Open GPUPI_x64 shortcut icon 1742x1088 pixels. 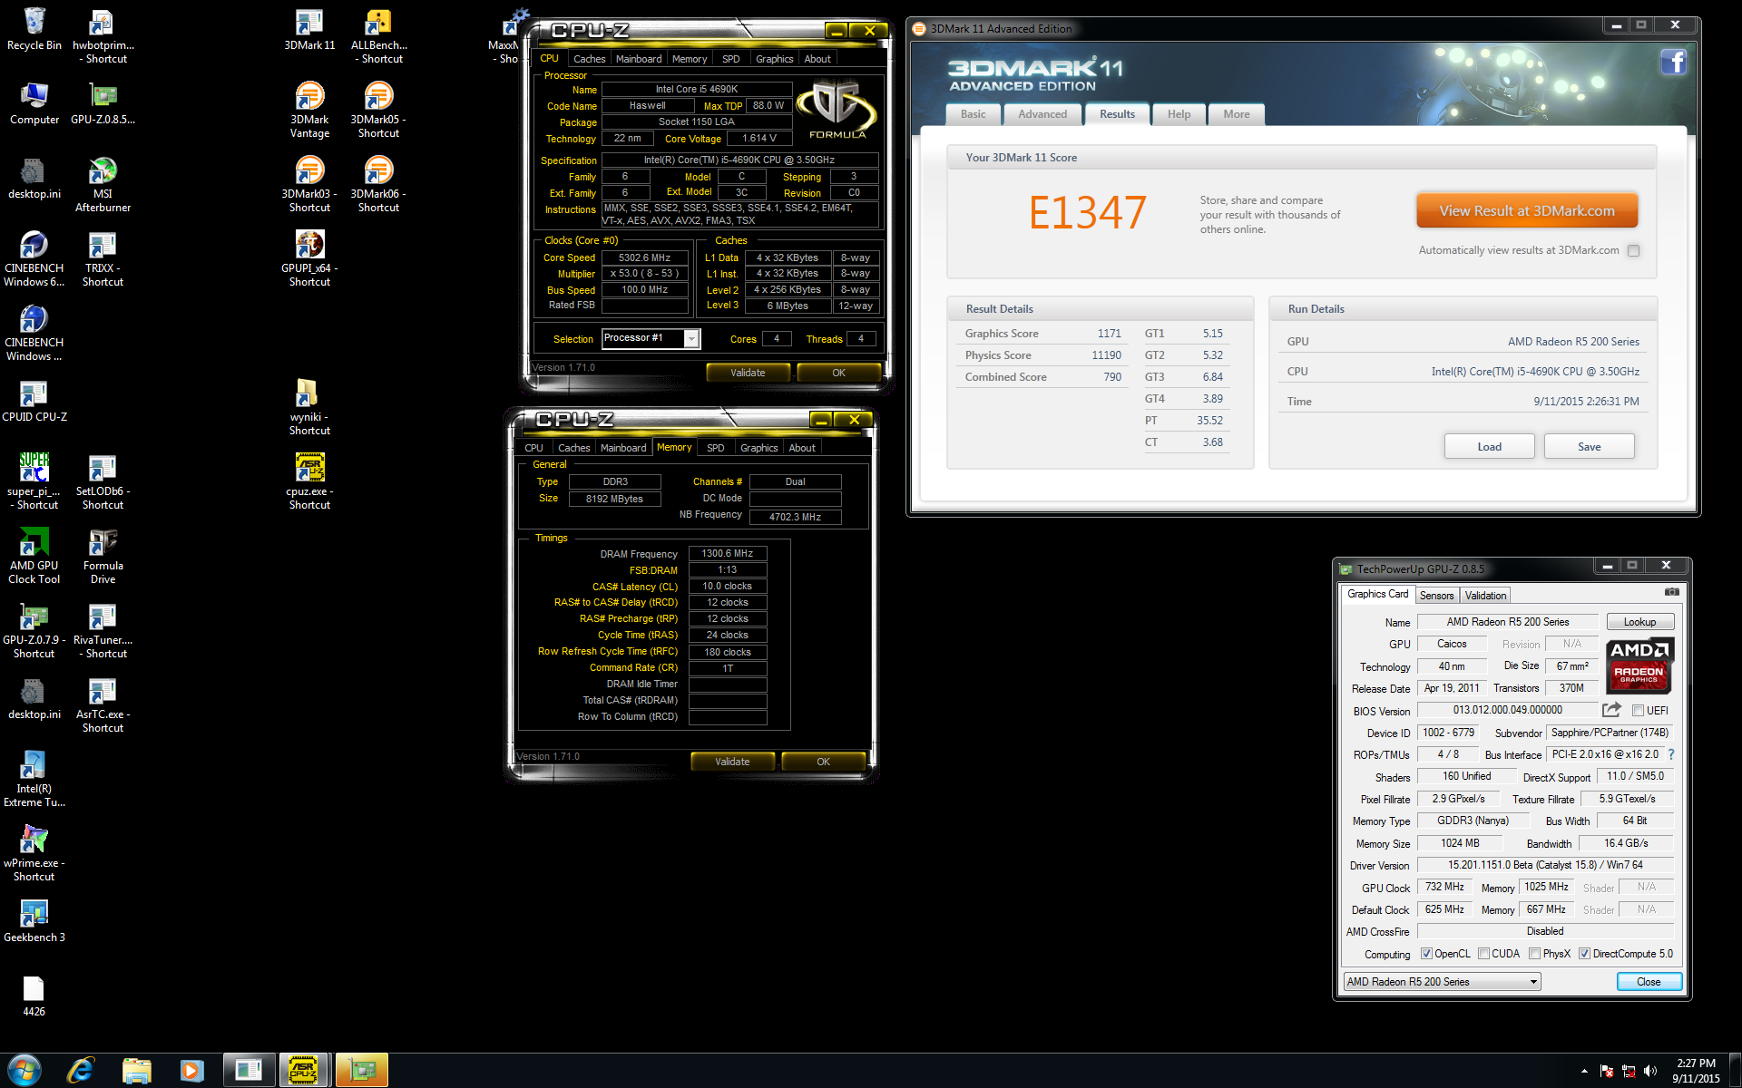(309, 259)
